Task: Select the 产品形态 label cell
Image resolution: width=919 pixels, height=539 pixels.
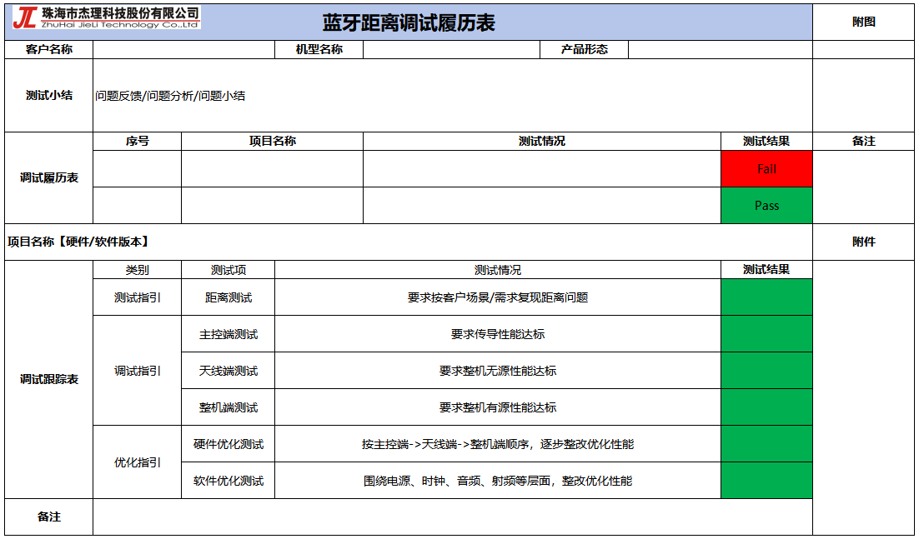Action: point(585,50)
